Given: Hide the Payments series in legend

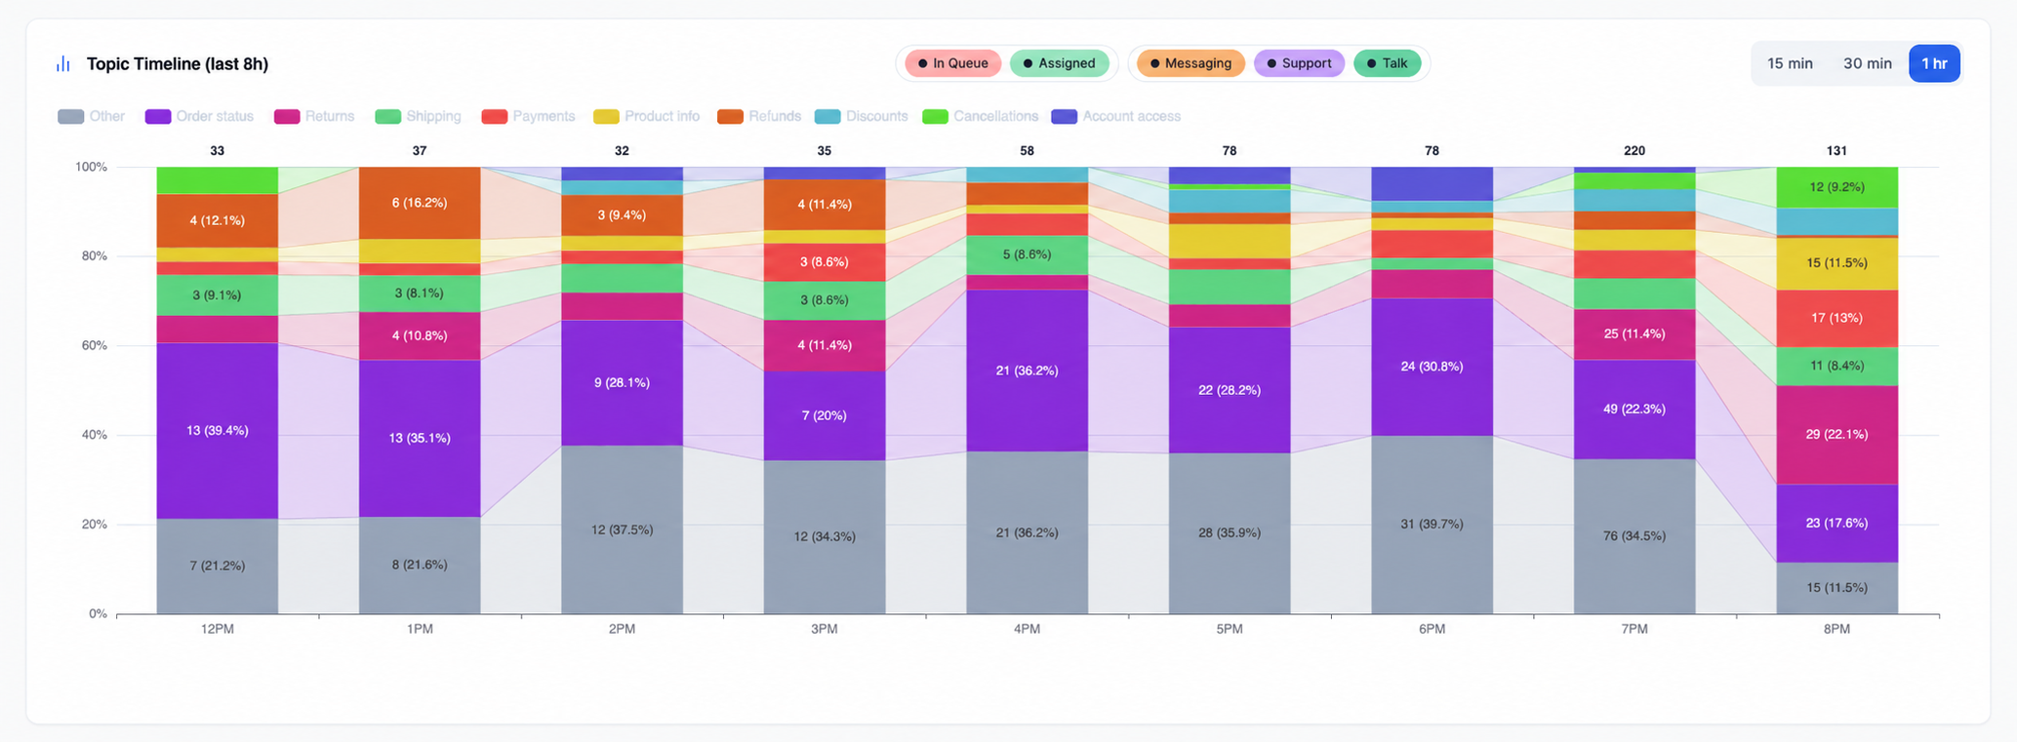Looking at the screenshot, I should 528,116.
